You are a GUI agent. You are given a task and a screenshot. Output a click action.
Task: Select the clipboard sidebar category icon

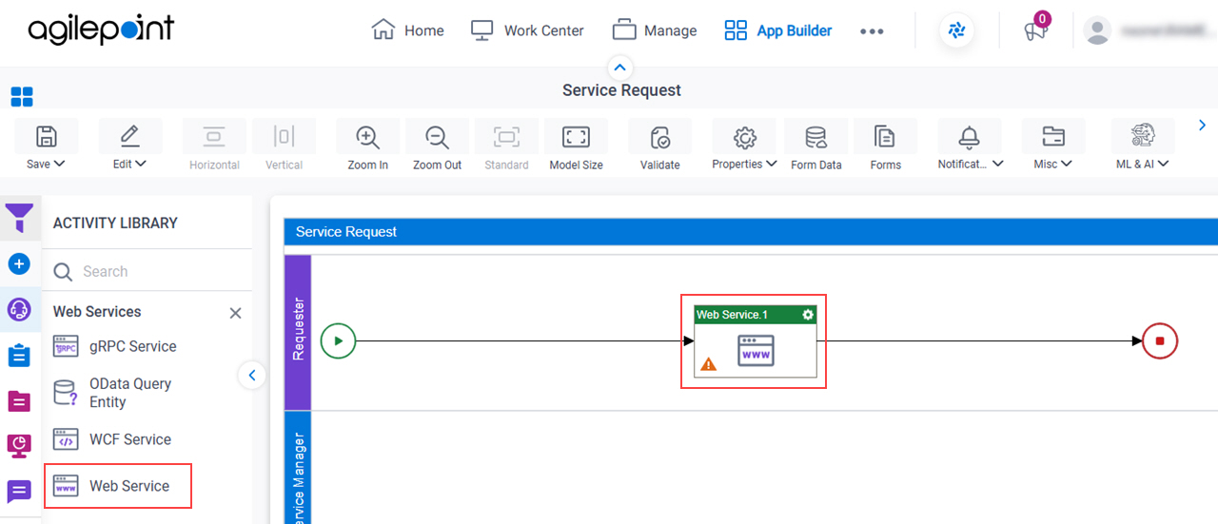(19, 355)
